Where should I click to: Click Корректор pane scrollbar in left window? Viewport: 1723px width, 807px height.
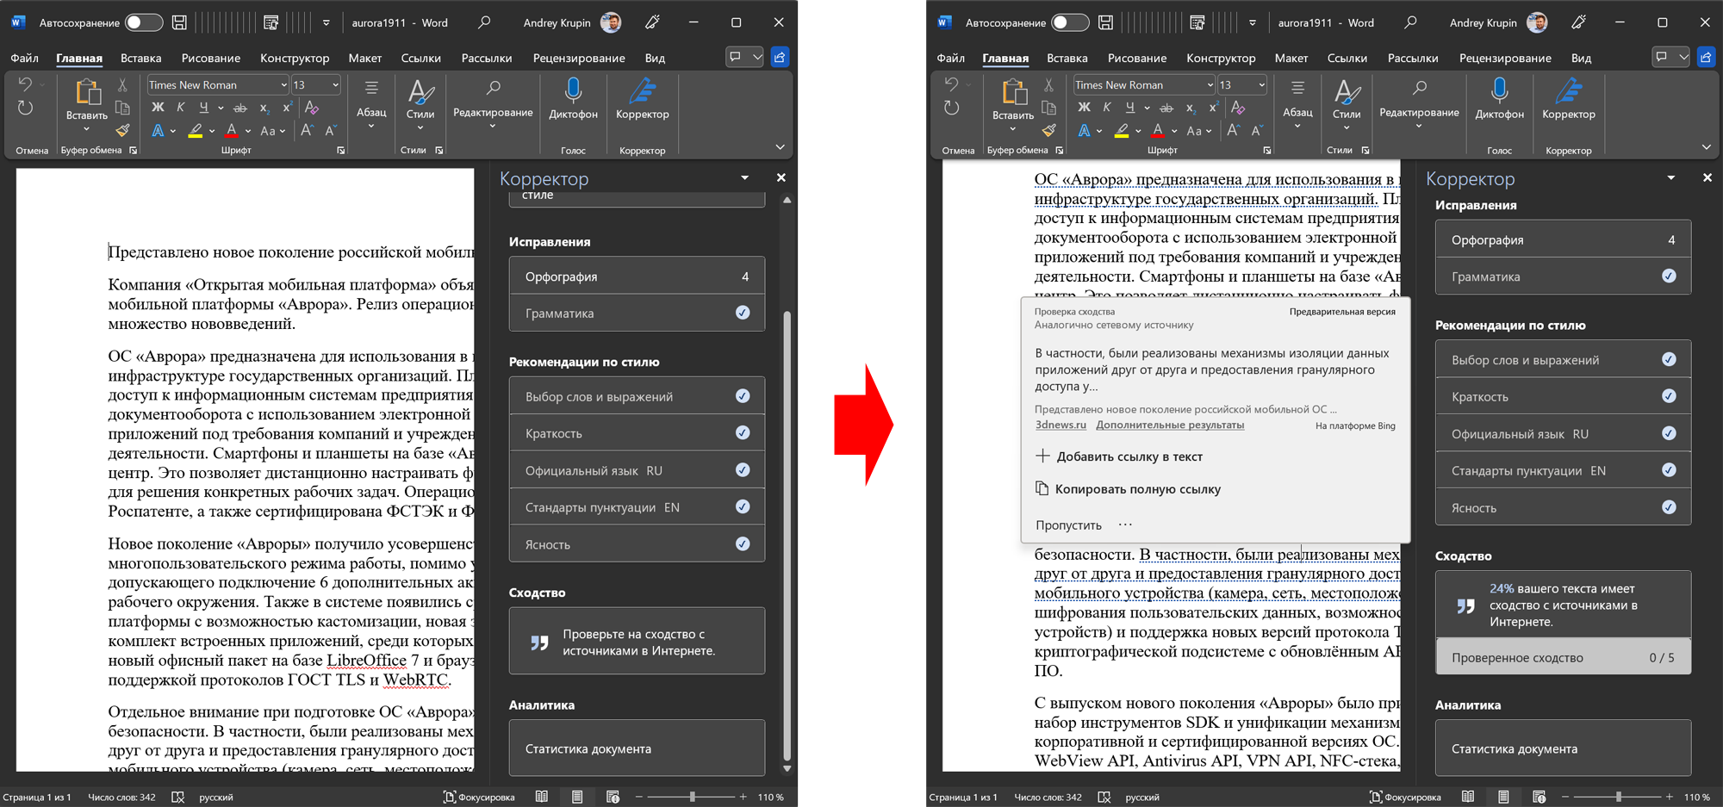[x=787, y=534]
